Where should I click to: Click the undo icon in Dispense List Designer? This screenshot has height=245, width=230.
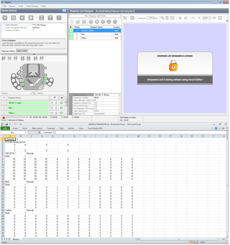tap(180, 18)
